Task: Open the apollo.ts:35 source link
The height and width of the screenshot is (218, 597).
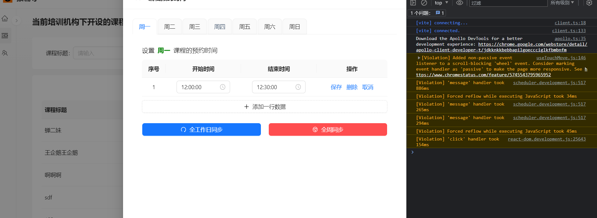Action: tap(570, 38)
